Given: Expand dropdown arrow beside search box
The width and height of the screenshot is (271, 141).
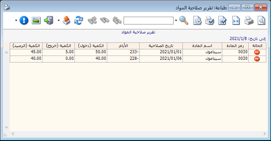Looking at the screenshot, I should tap(176, 21).
